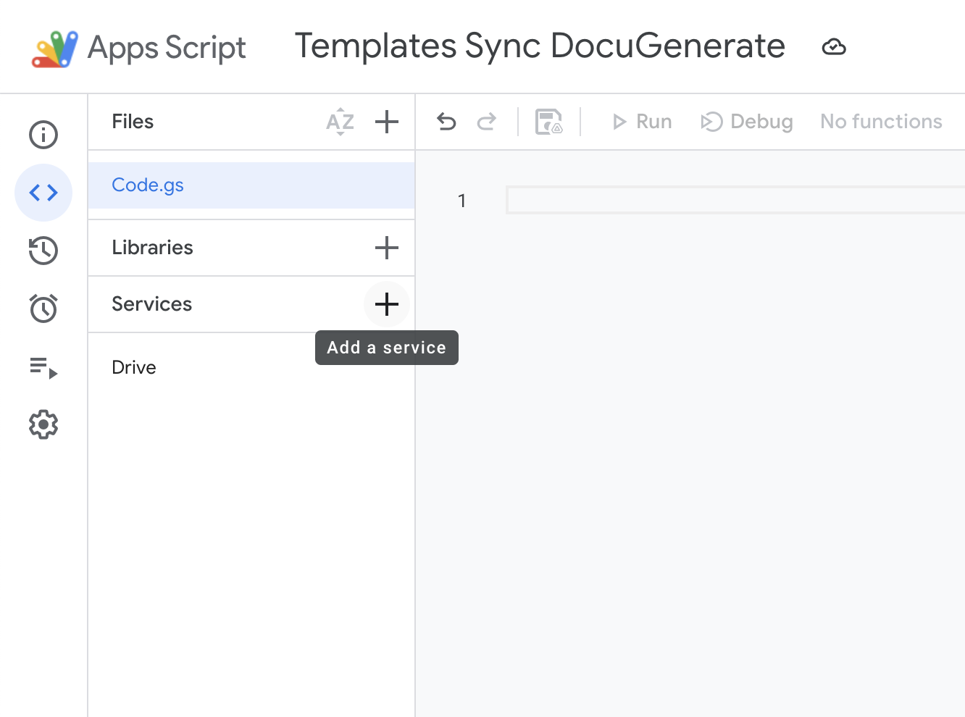Sort files alphabetically with AZ icon
The width and height of the screenshot is (965, 717).
(x=341, y=122)
